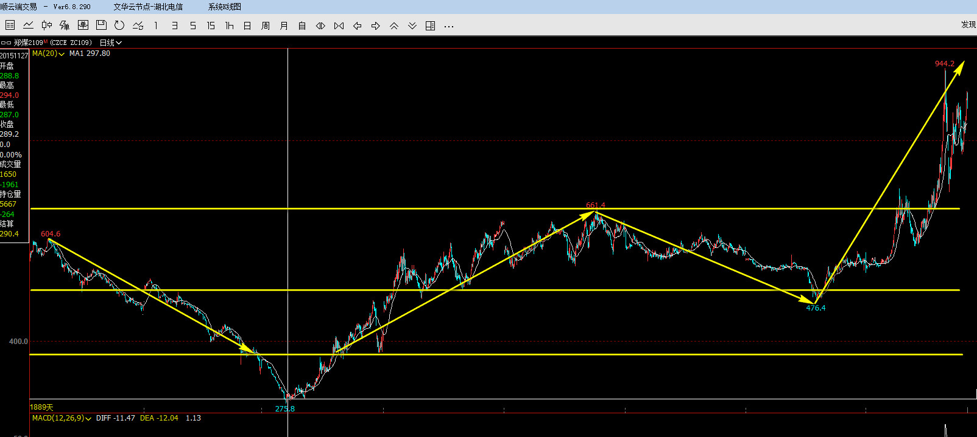Click the right arrow icon
This screenshot has height=437, width=977.
tap(376, 26)
